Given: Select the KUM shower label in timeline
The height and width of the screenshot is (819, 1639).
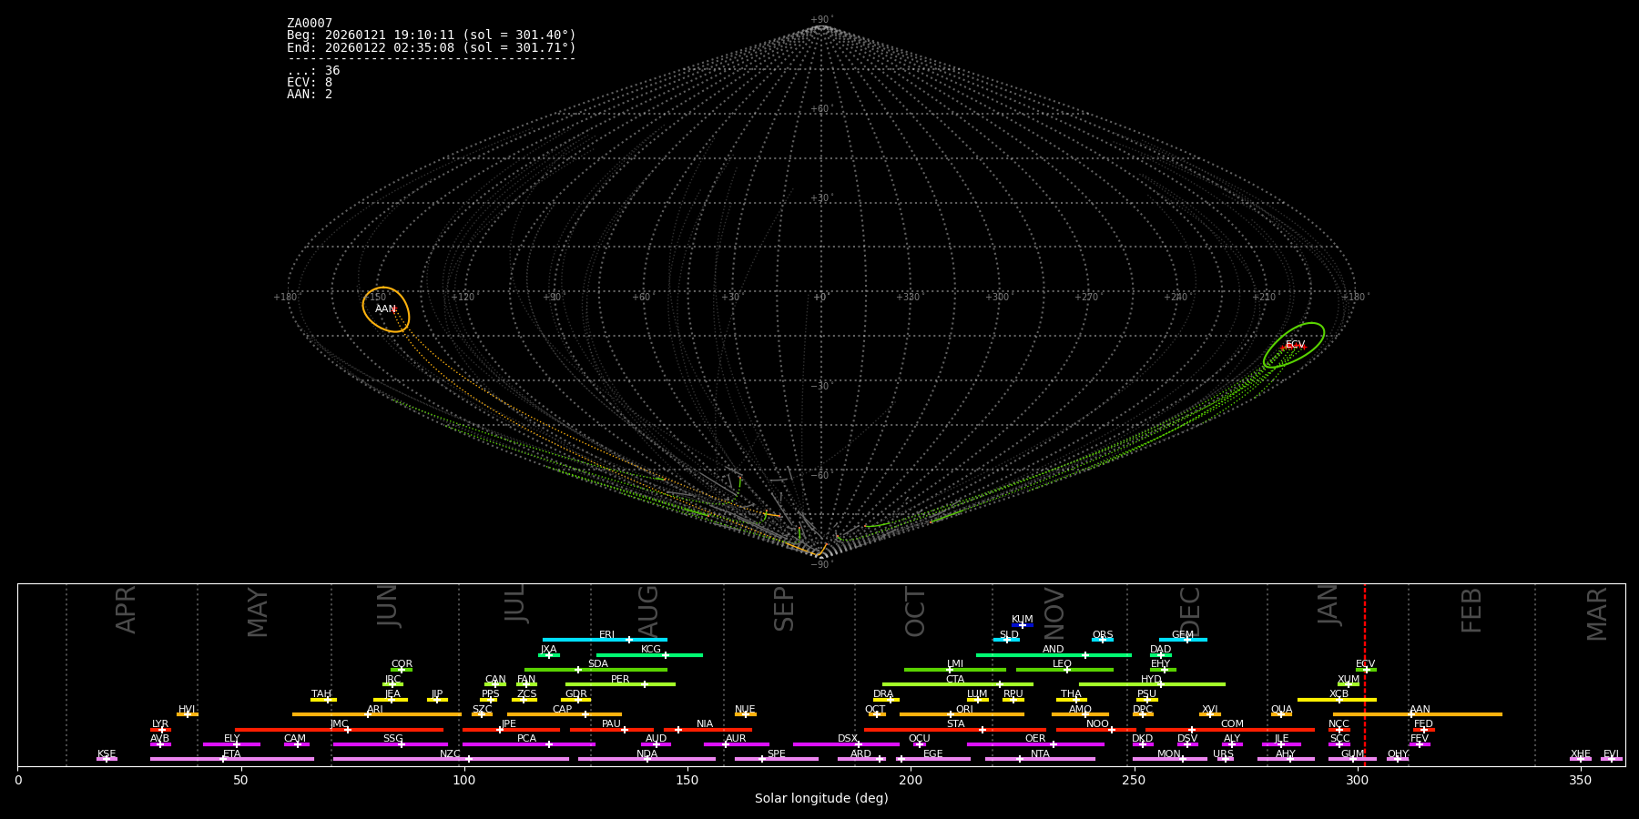Looking at the screenshot, I should pos(1023,620).
